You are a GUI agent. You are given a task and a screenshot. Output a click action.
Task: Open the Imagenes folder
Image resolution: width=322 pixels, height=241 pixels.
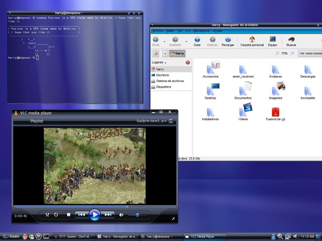[276, 91]
